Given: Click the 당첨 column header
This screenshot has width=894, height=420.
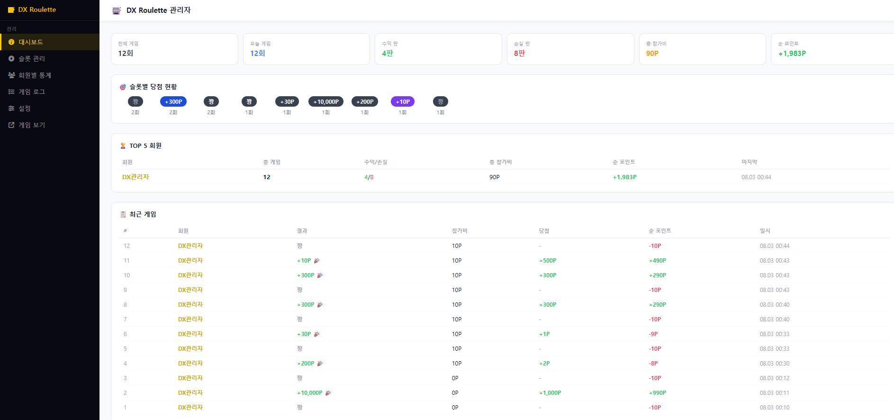Looking at the screenshot, I should (x=544, y=231).
